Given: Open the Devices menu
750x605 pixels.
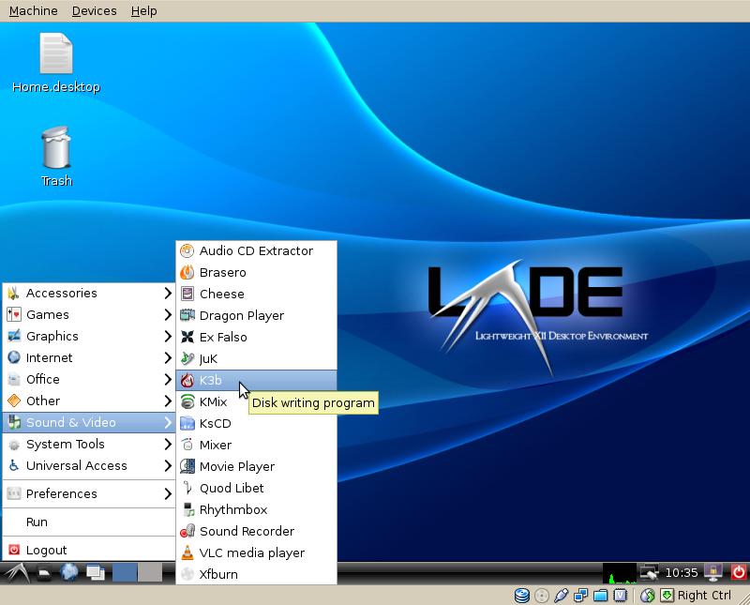Looking at the screenshot, I should point(95,10).
